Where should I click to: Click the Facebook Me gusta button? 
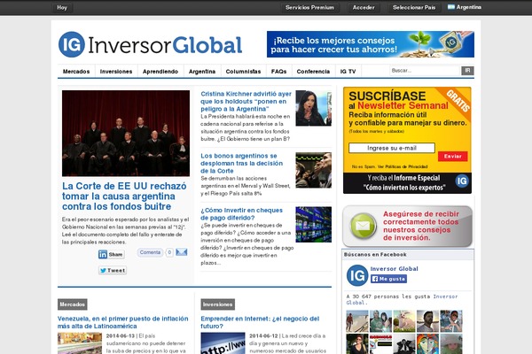[x=387, y=279]
